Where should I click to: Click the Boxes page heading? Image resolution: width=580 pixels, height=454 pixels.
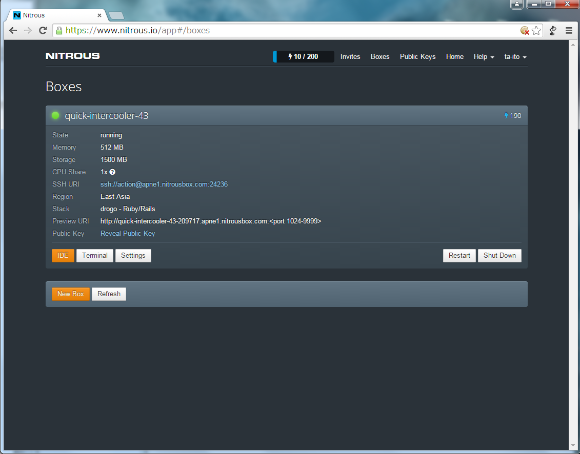(x=64, y=87)
